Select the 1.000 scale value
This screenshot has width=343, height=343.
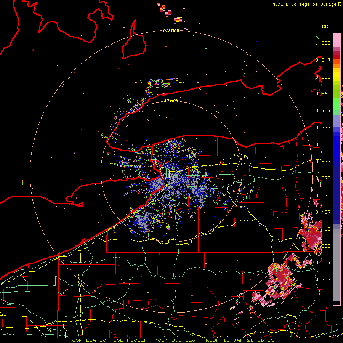coord(323,43)
